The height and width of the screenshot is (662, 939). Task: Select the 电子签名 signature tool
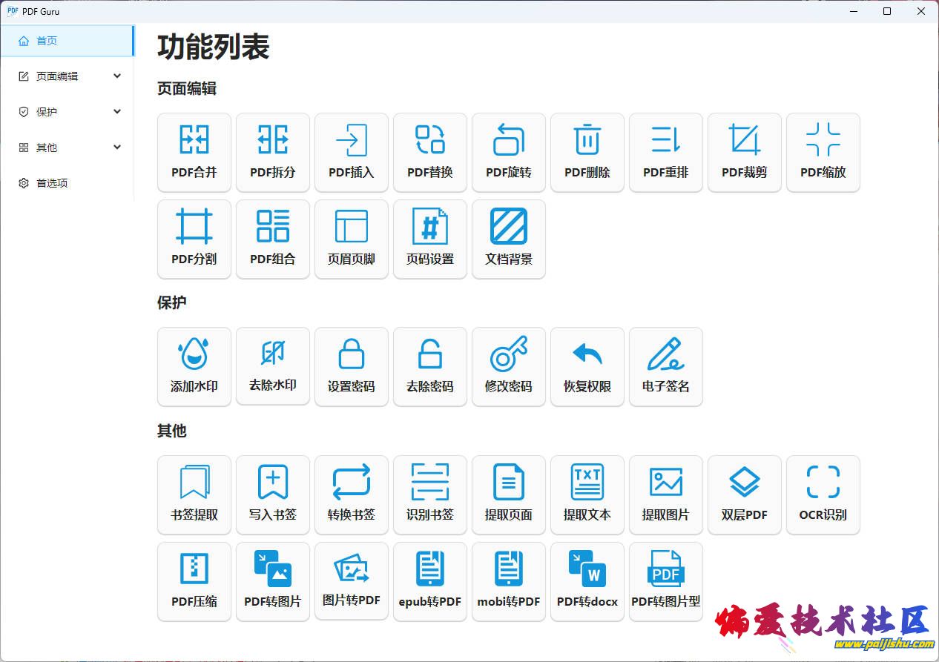coord(666,366)
